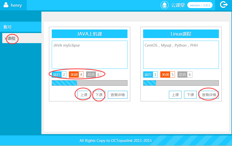Click the octopus logo icon
232x146 pixels.
(165, 5)
